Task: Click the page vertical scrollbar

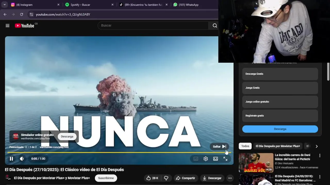Action: [x=328, y=72]
